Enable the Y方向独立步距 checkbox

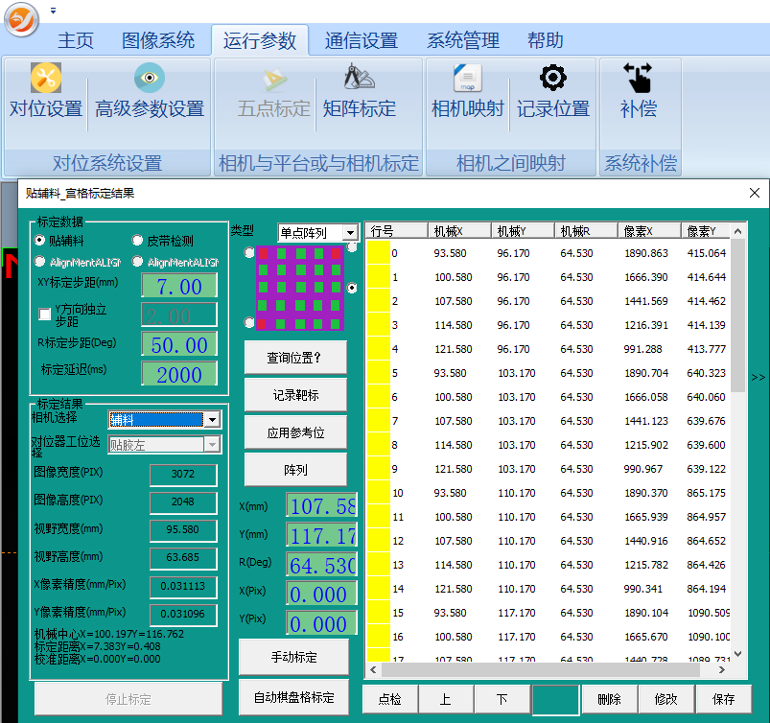44,314
